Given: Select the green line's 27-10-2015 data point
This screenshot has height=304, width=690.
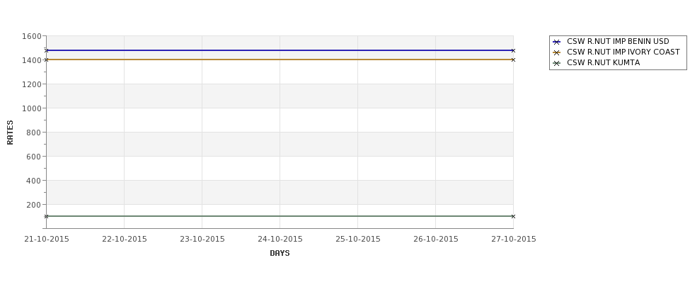Looking at the screenshot, I should [513, 216].
